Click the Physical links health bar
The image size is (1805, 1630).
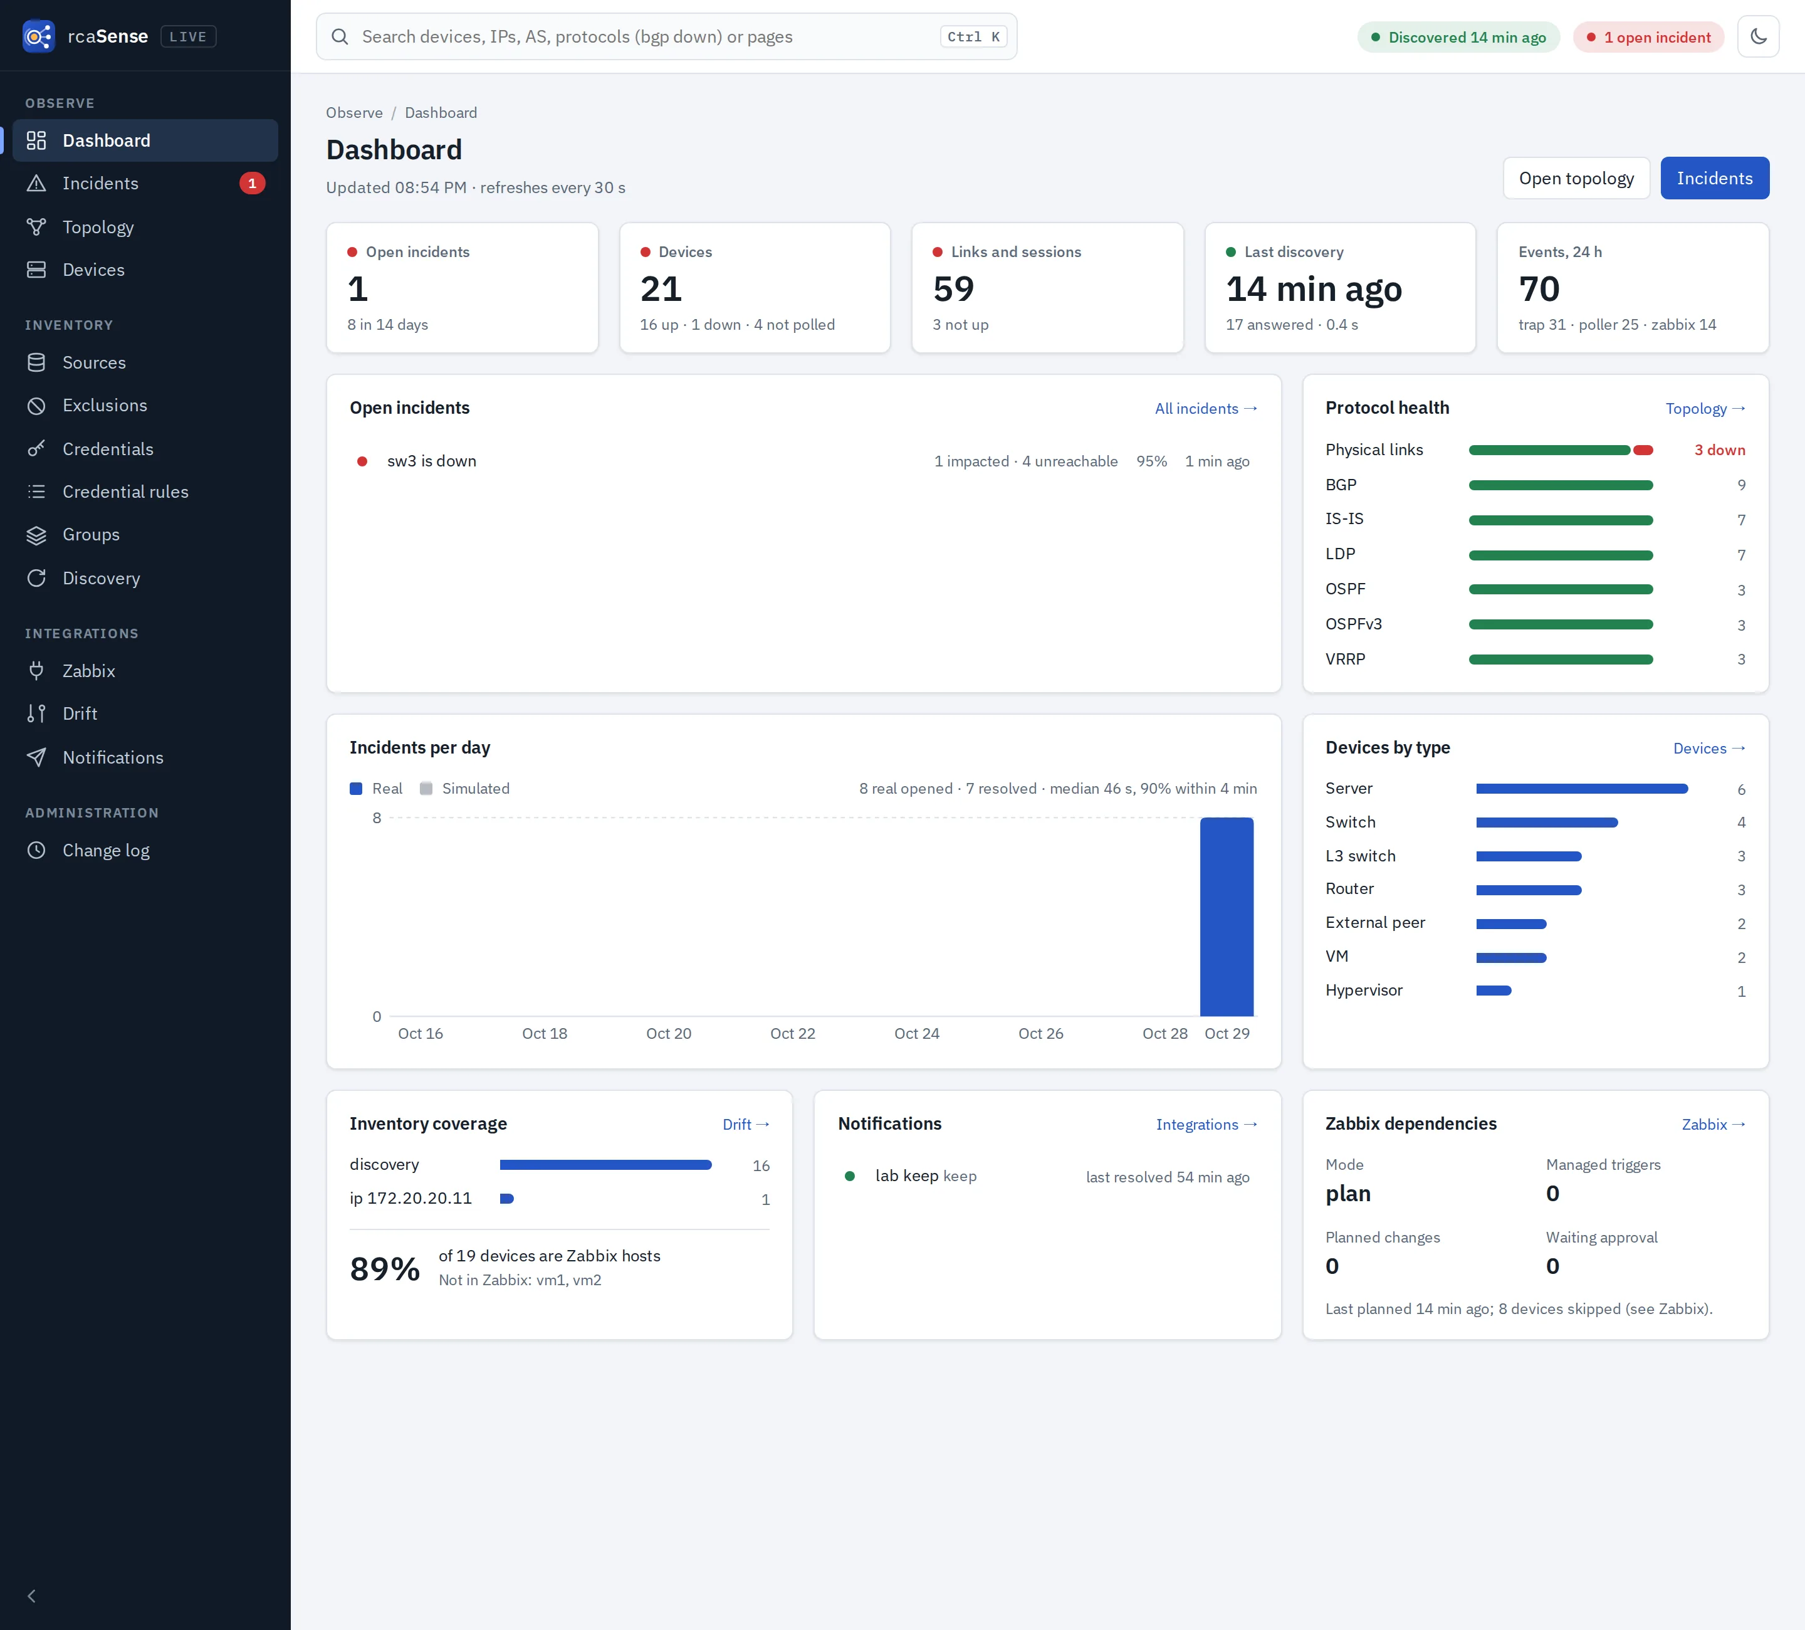point(1561,451)
